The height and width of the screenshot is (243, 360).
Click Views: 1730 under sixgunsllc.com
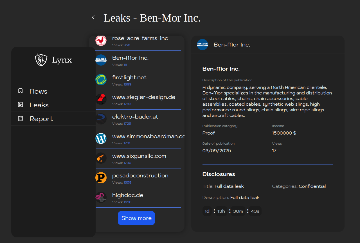tap(122, 163)
